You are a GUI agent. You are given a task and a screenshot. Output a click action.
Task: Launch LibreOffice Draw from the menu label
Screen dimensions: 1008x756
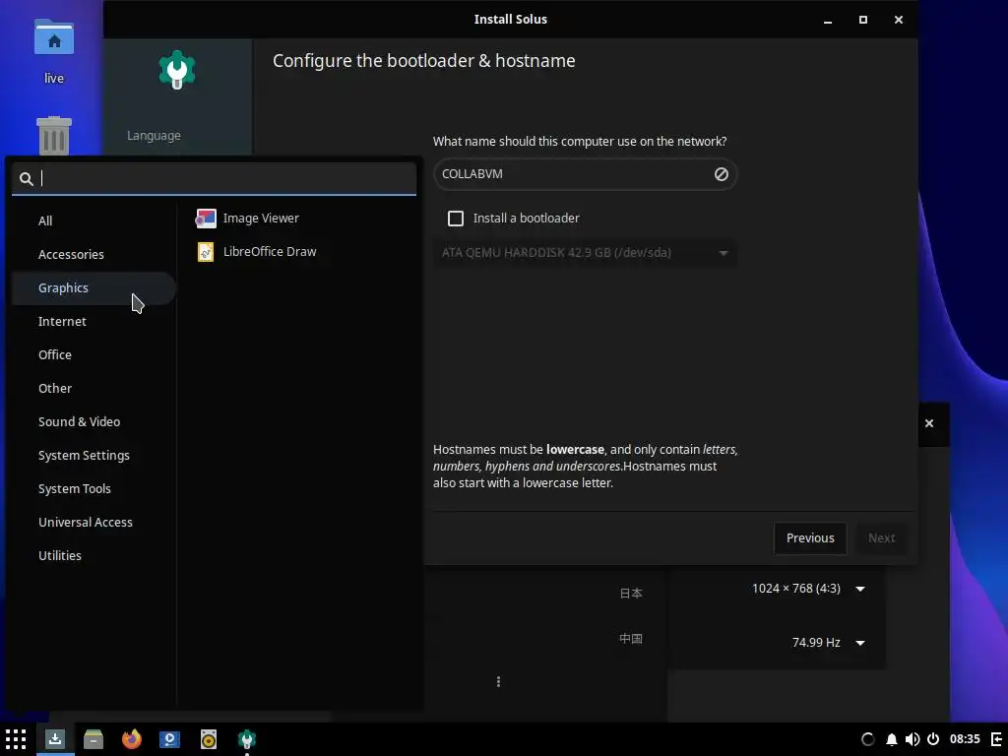click(x=270, y=251)
